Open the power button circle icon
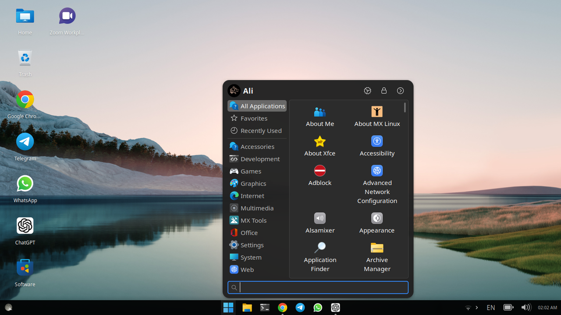Viewport: 561px width, 315px height. [400, 91]
